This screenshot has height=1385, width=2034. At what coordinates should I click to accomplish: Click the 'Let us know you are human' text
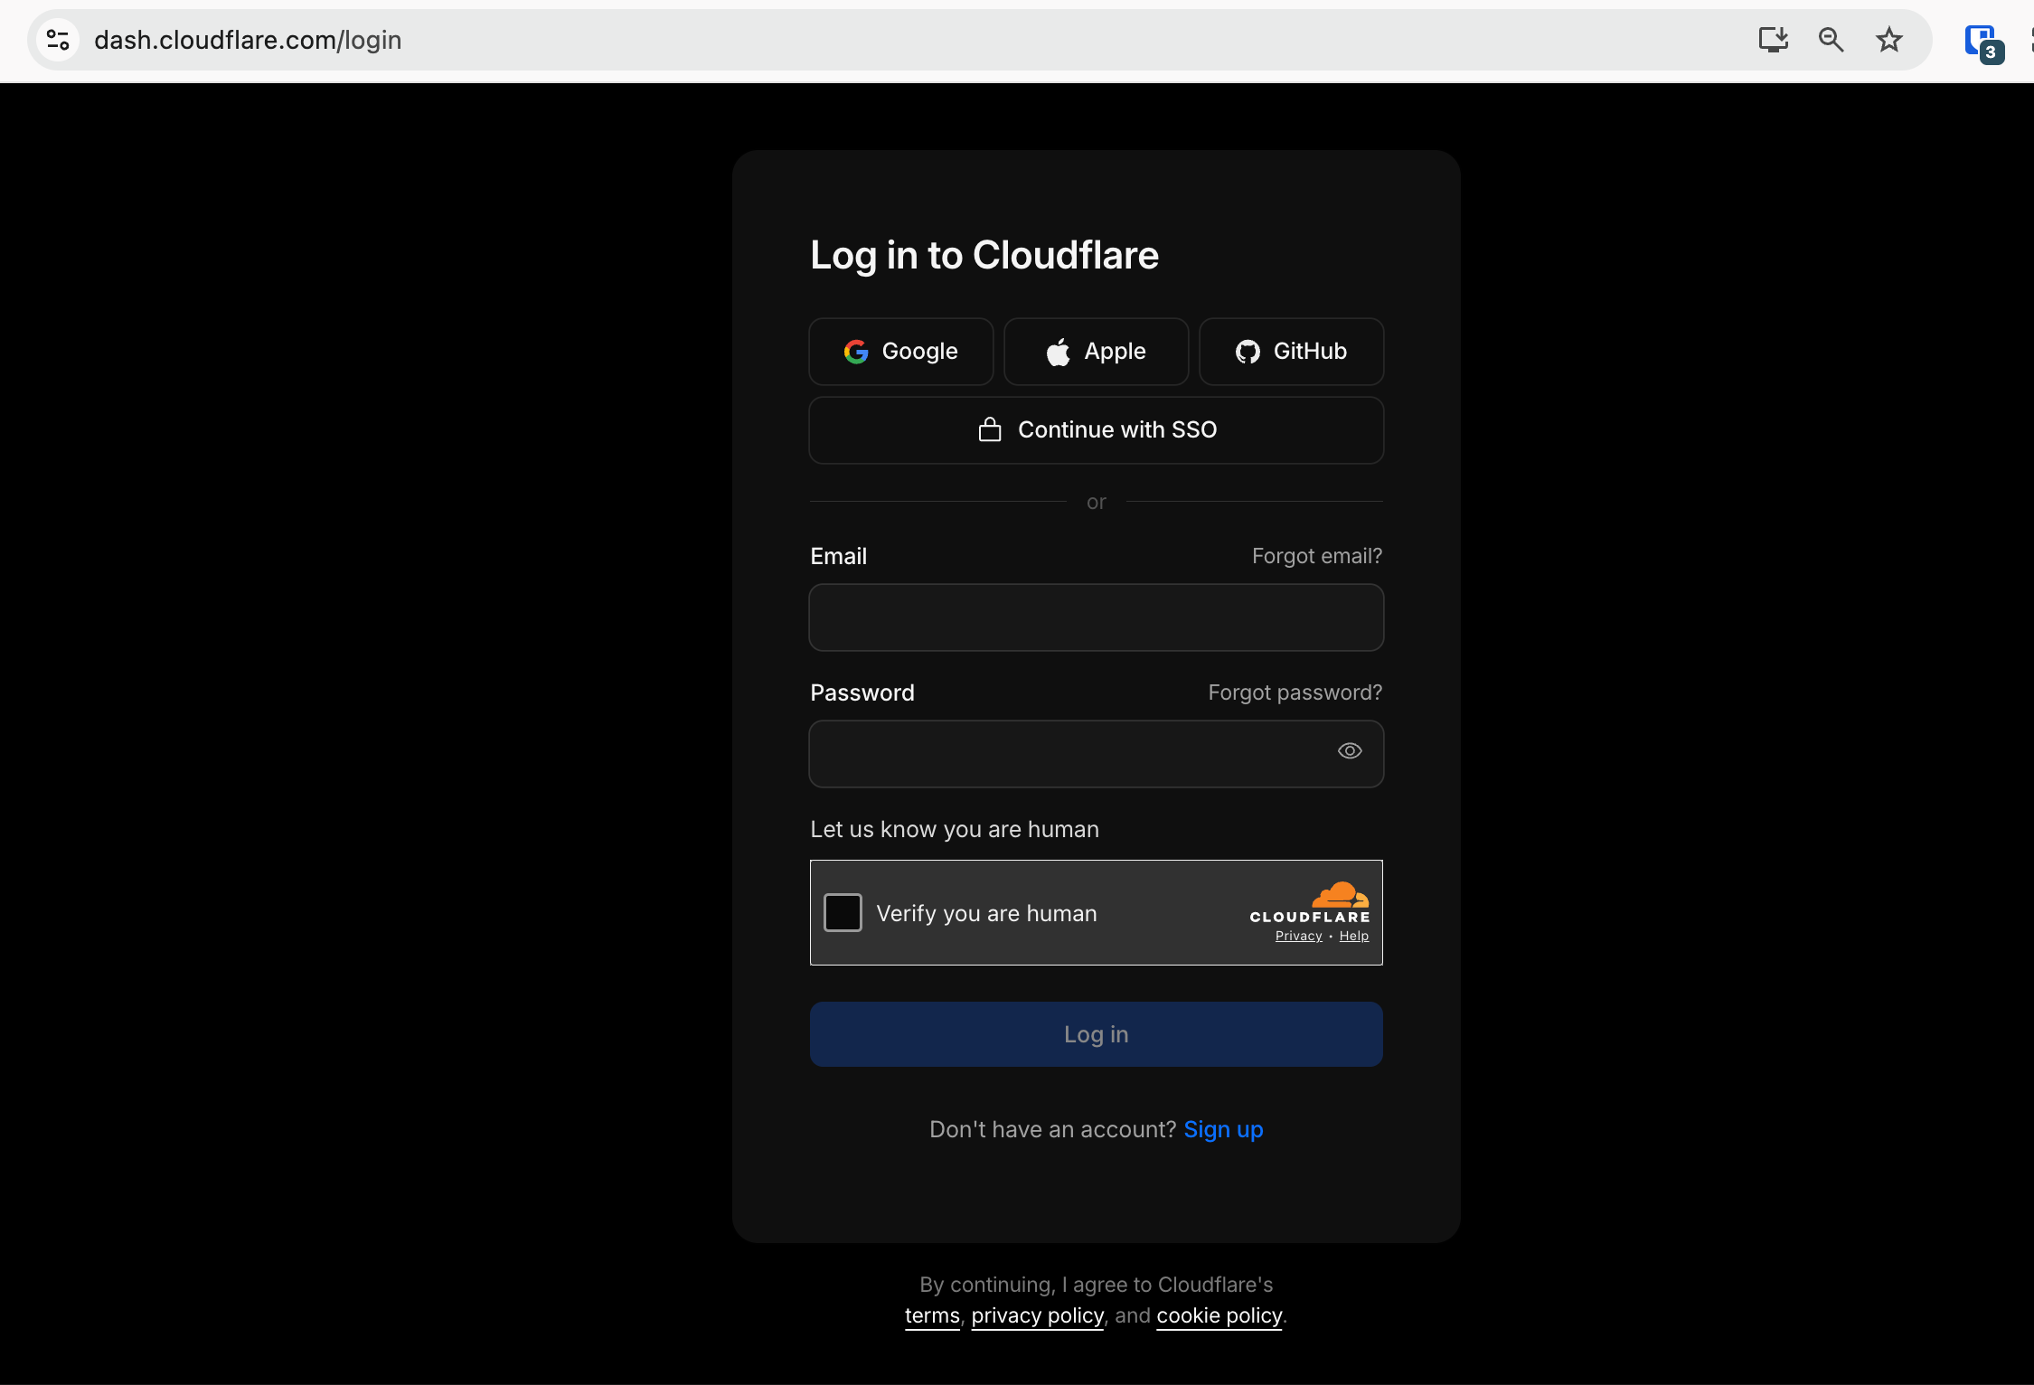(x=955, y=830)
